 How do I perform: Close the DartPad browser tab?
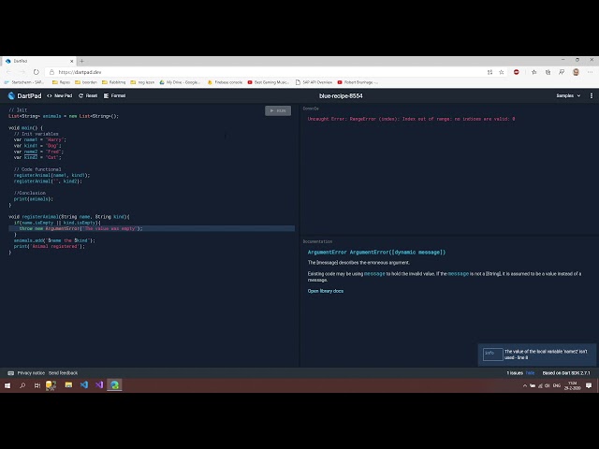71,61
